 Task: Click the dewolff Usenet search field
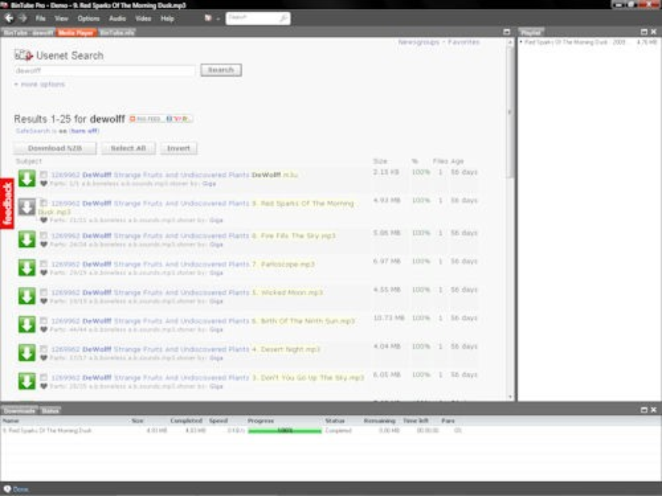pos(104,70)
